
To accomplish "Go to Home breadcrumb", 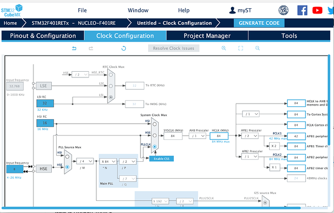I will point(10,23).
